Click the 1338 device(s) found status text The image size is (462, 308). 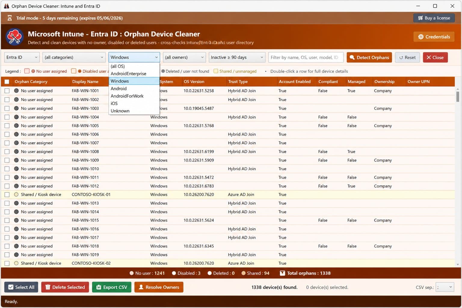coord(274,287)
